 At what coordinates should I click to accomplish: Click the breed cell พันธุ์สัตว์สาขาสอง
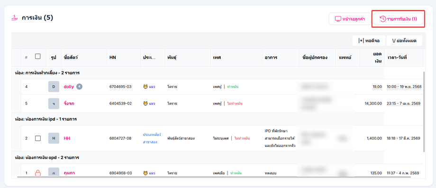click(x=181, y=138)
